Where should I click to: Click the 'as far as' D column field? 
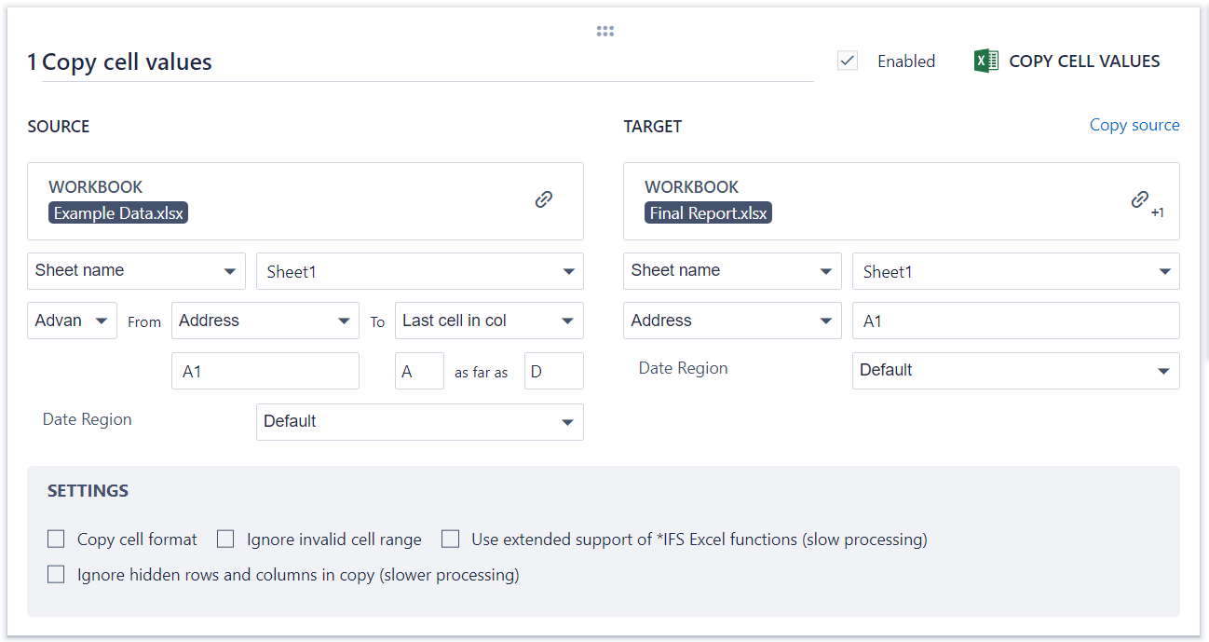tap(553, 371)
